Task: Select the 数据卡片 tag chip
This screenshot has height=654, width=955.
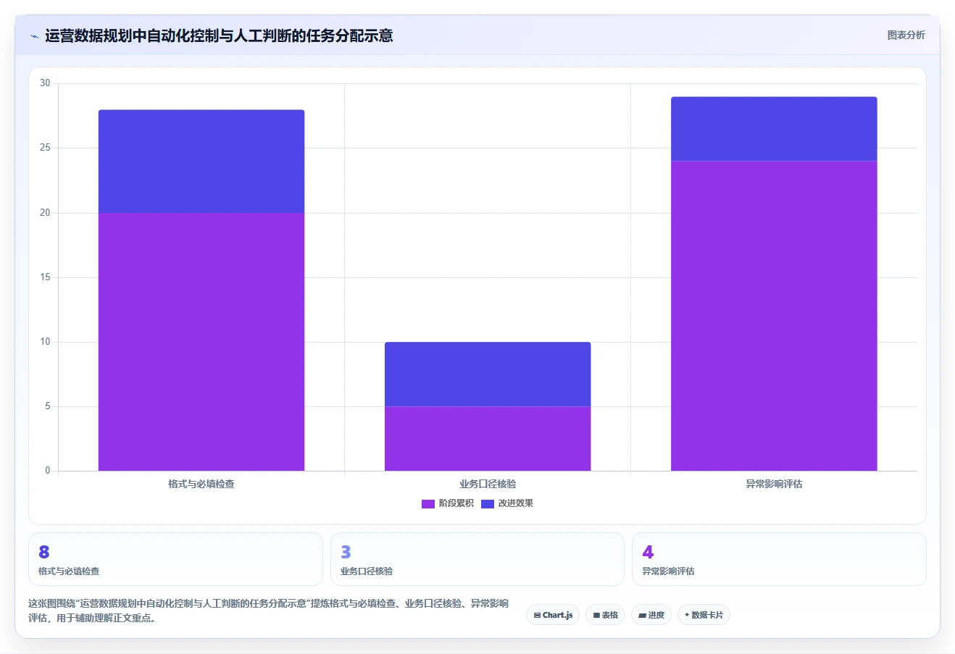Action: (x=704, y=615)
